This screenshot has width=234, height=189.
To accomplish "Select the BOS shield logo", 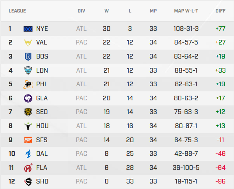I will (x=28, y=57).
